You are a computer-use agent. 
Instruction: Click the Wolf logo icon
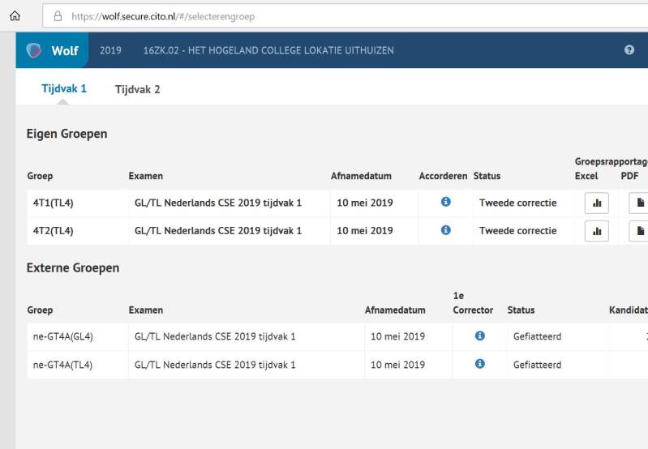click(x=34, y=50)
